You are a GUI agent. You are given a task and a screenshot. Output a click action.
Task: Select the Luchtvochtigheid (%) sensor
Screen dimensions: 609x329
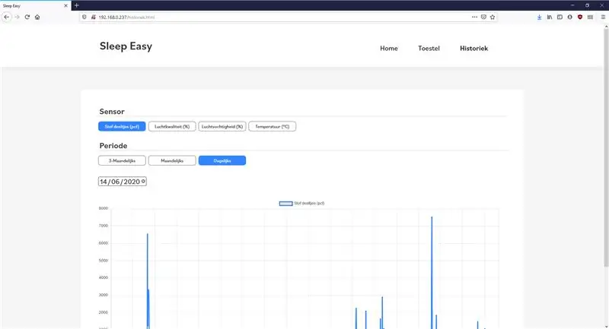click(222, 126)
